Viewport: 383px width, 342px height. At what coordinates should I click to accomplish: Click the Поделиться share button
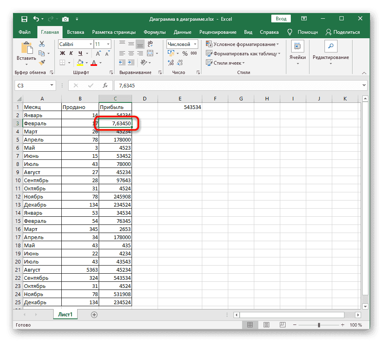(x=342, y=32)
